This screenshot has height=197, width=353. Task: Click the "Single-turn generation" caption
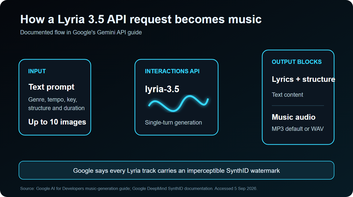click(173, 122)
